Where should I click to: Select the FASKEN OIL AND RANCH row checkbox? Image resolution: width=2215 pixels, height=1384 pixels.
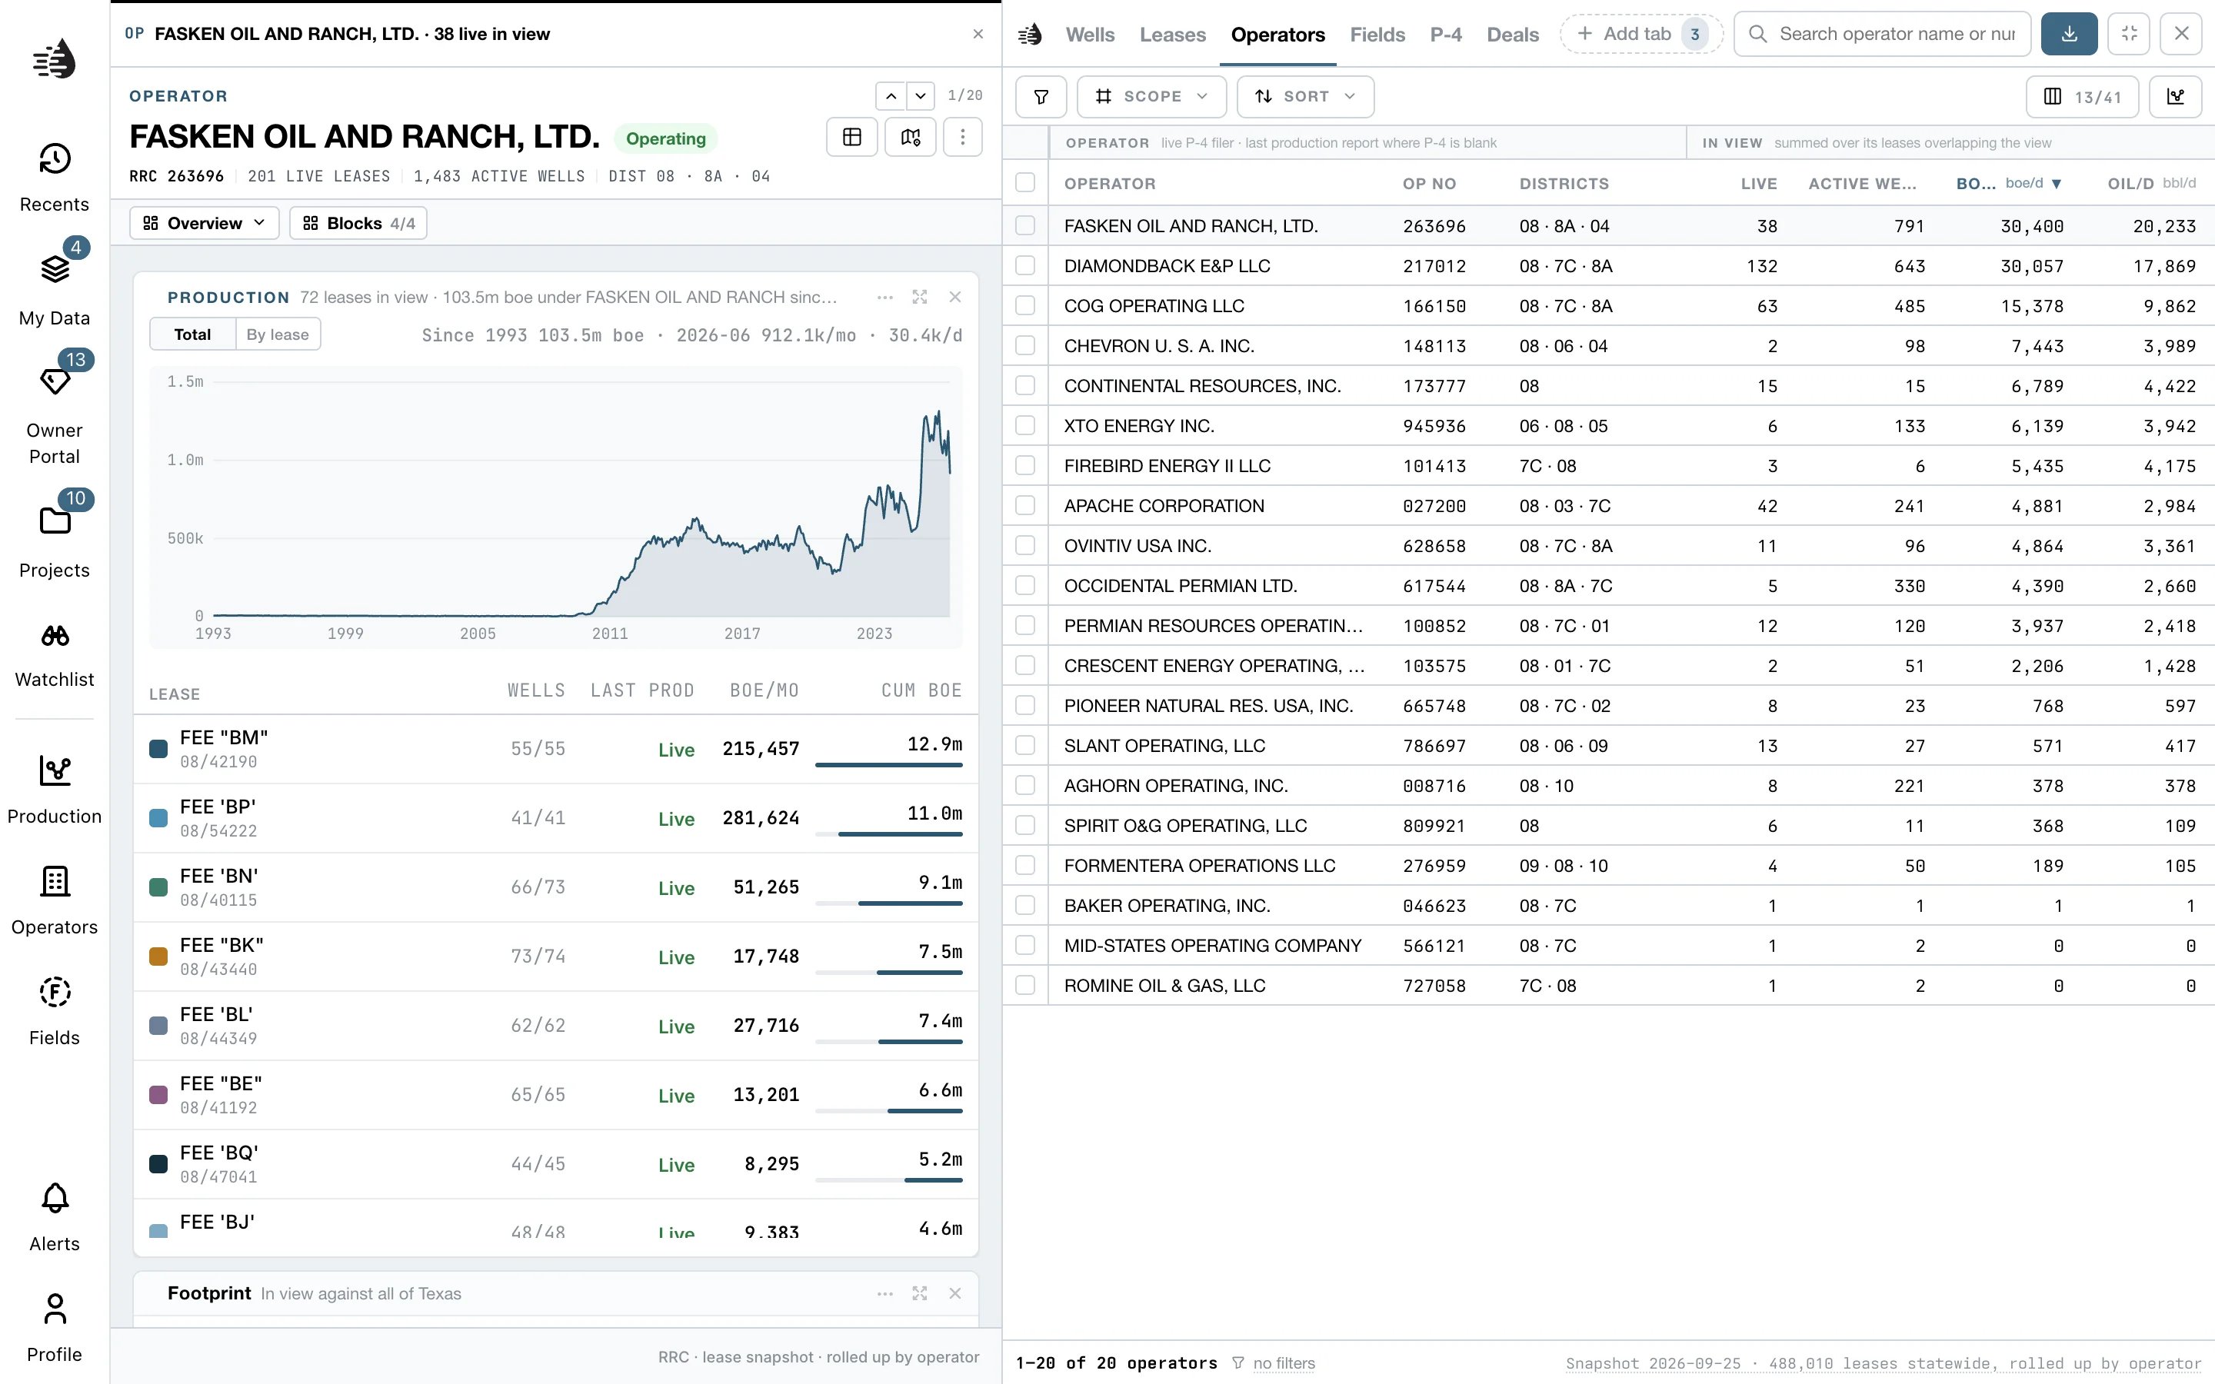1025,225
